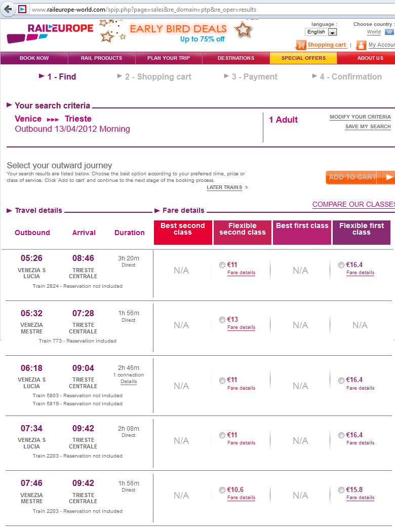The image size is (395, 527).
Task: Click Modify Your Criteria link
Action: pos(360,117)
